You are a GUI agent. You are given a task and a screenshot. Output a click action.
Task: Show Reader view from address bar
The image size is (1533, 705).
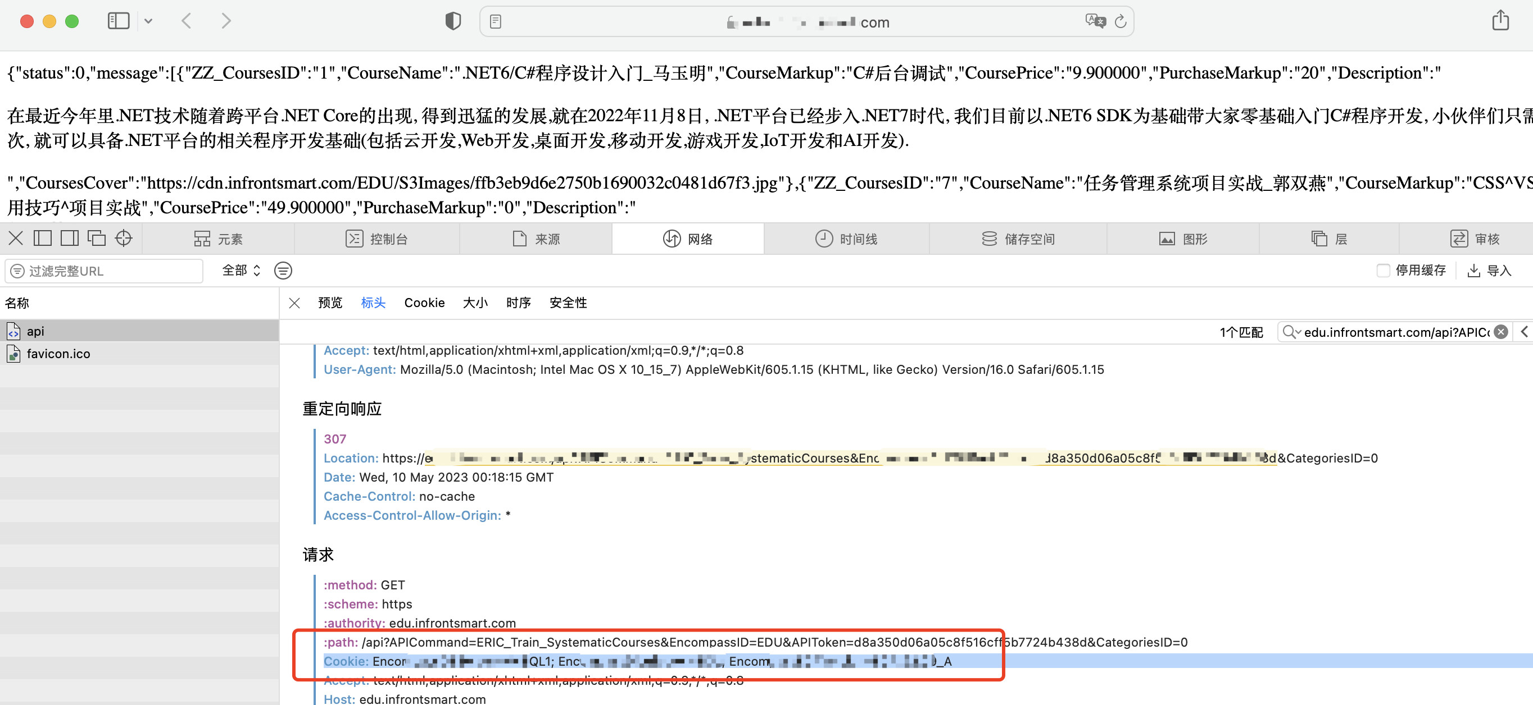coord(495,22)
